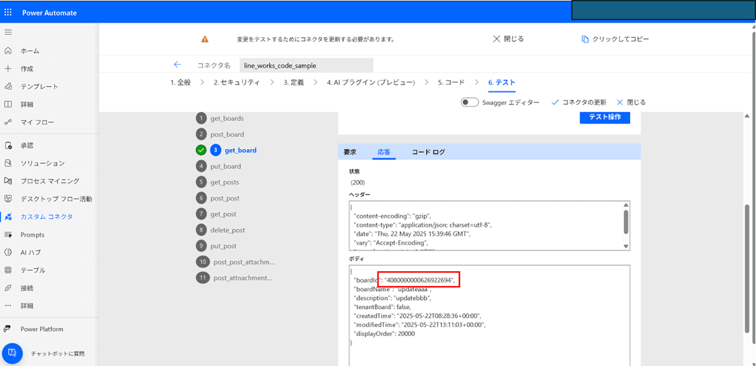The height and width of the screenshot is (366, 756).
Task: Click the X icon beside top 閉じる
Action: [x=496, y=38]
